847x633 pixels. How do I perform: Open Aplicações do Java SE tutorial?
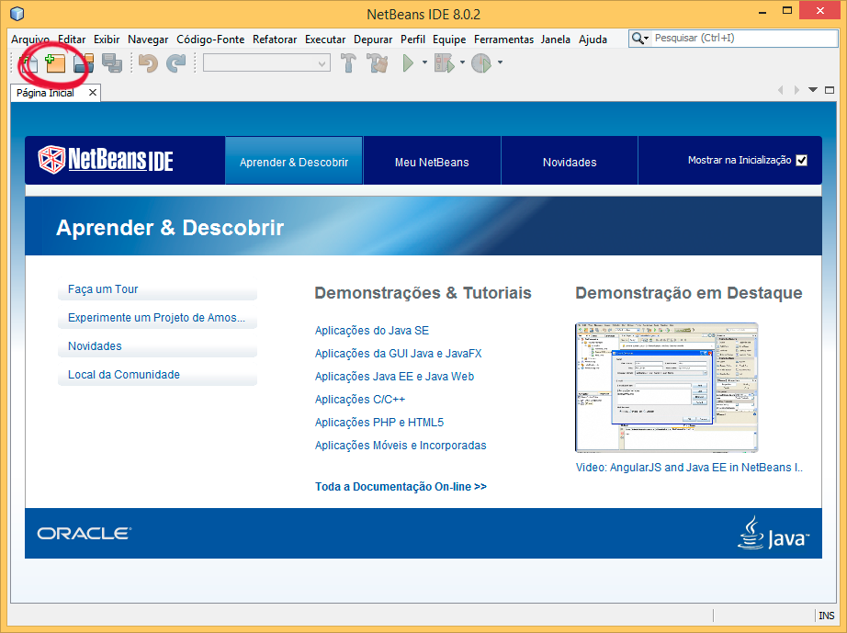pyautogui.click(x=372, y=331)
